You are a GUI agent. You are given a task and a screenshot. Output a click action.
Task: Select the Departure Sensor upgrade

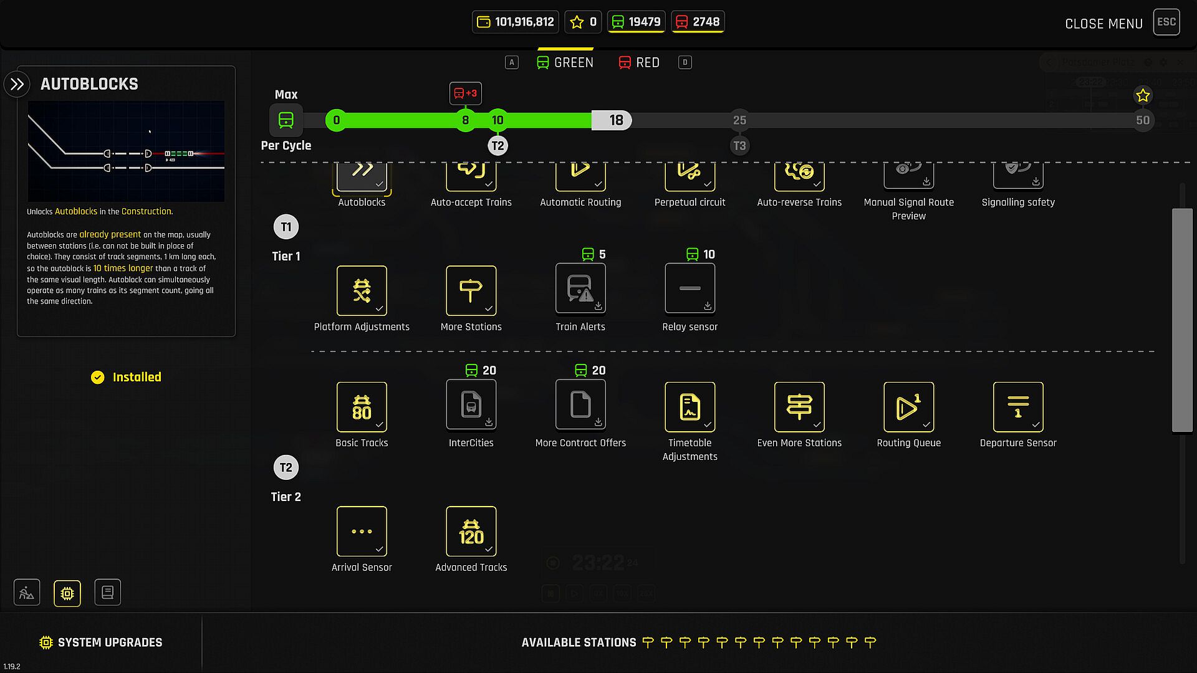1017,407
